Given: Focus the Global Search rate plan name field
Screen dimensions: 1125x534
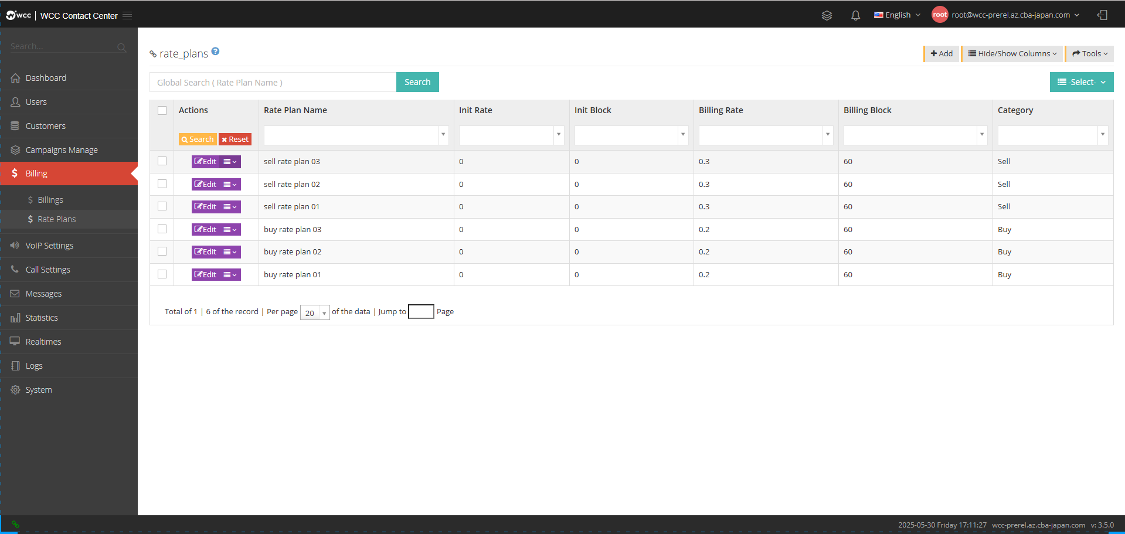Looking at the screenshot, I should coord(273,82).
